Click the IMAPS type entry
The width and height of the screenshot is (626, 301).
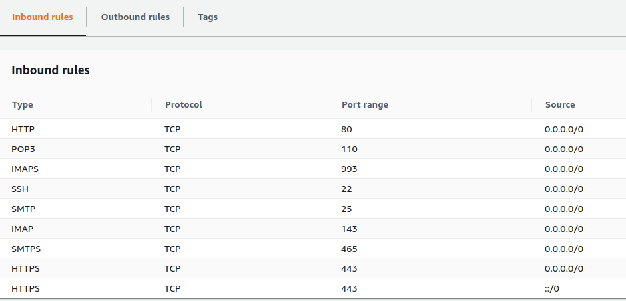(x=25, y=169)
